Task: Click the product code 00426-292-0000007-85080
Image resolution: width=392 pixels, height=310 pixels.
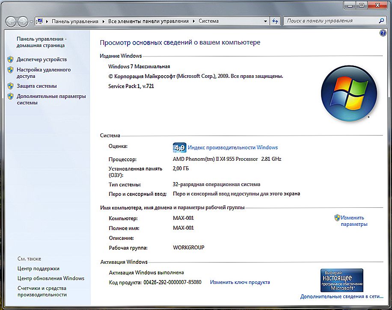Action: coord(172,282)
